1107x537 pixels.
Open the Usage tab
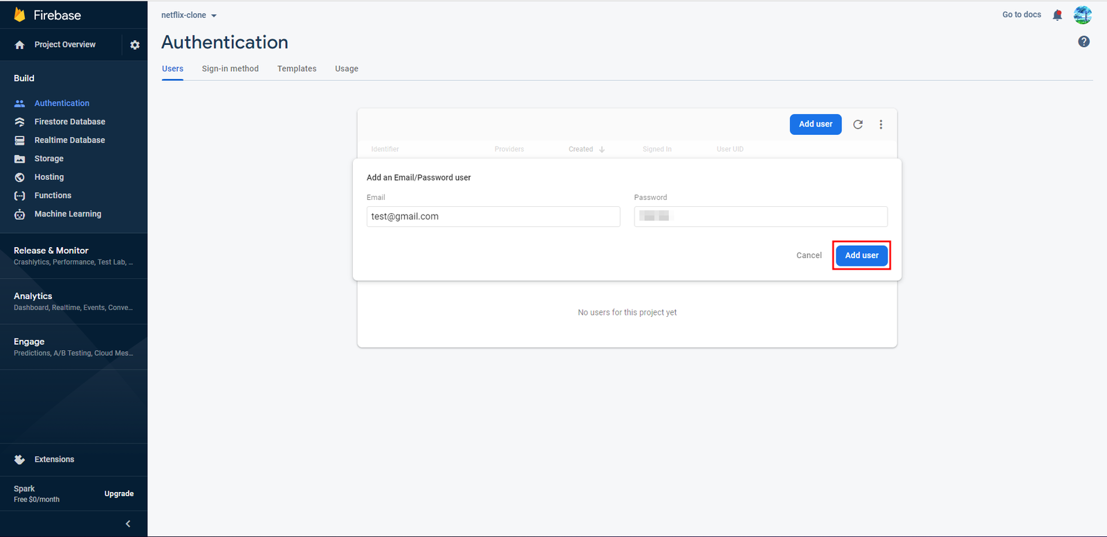tap(347, 69)
